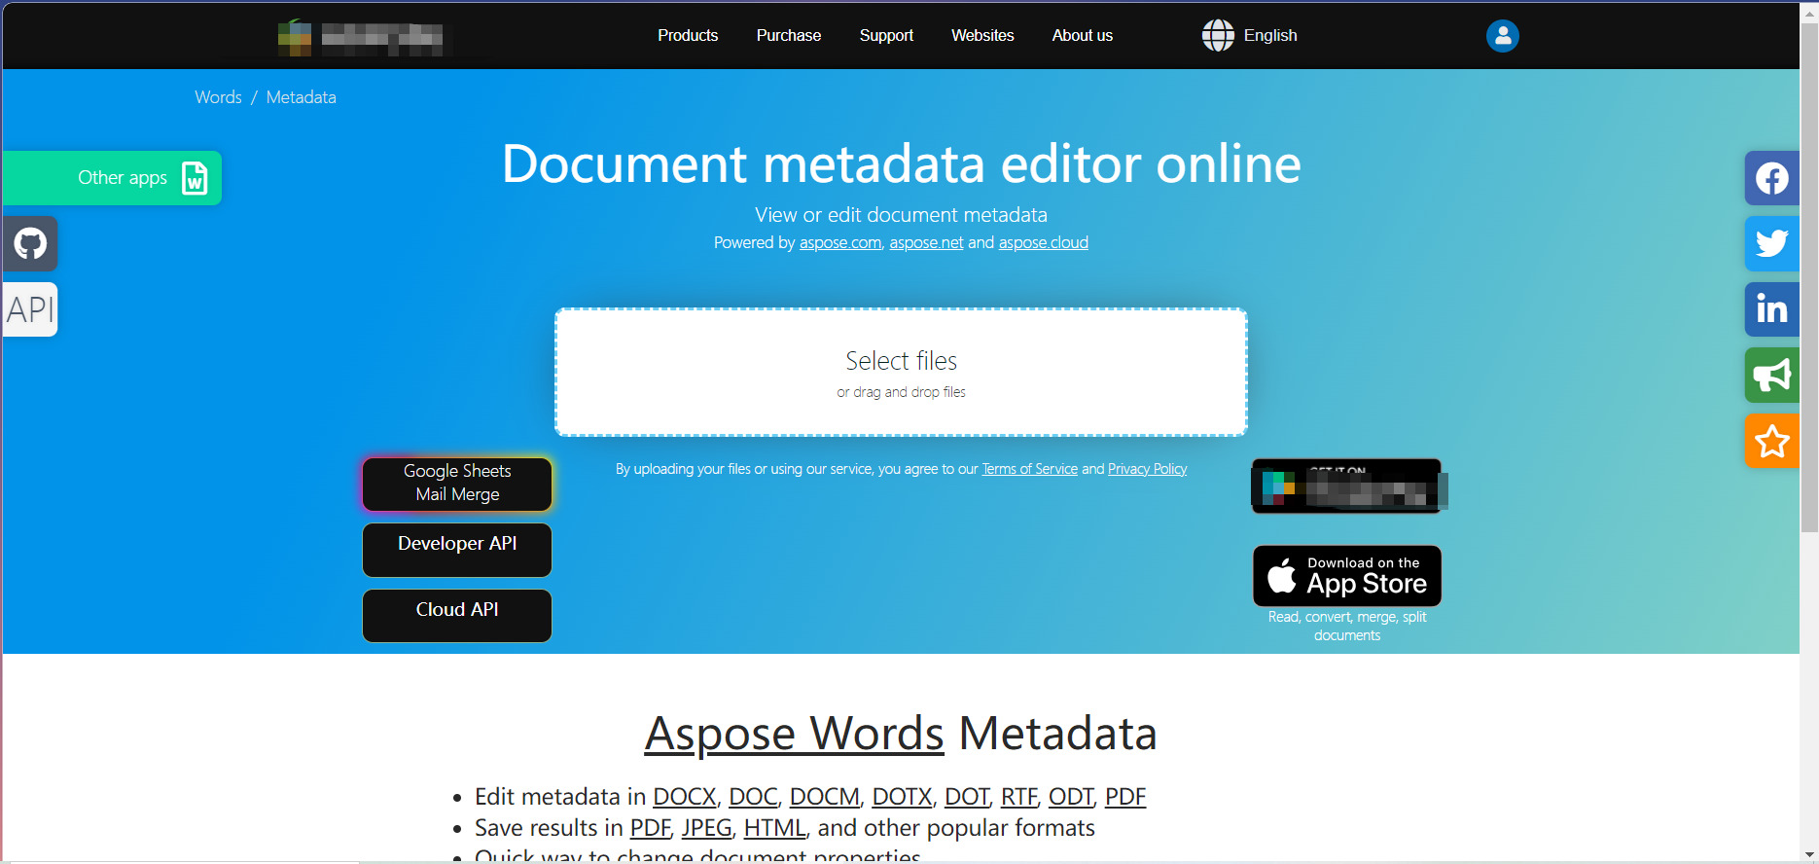
Task: Open the Other apps panel
Action: pyautogui.click(x=112, y=178)
